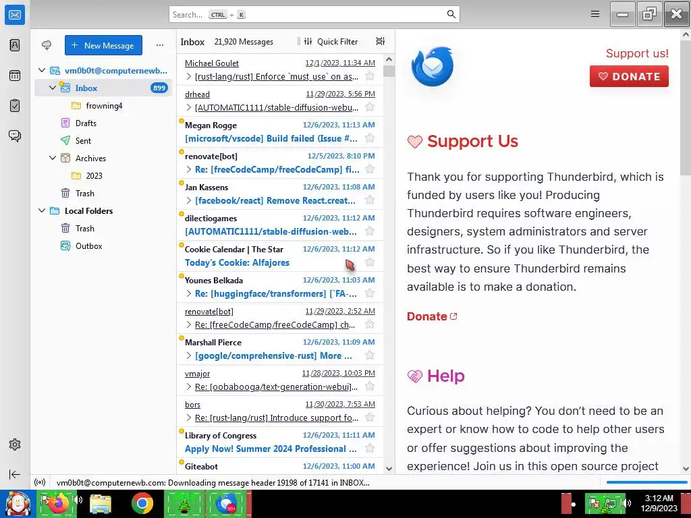Collapse the vm0b0t account tree
Image resolution: width=691 pixels, height=518 pixels.
(42, 70)
